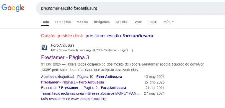Open 'Acuerdo extrajudicial - Página 10' sitelink
This screenshot has height=108, width=225.
pos(81,76)
